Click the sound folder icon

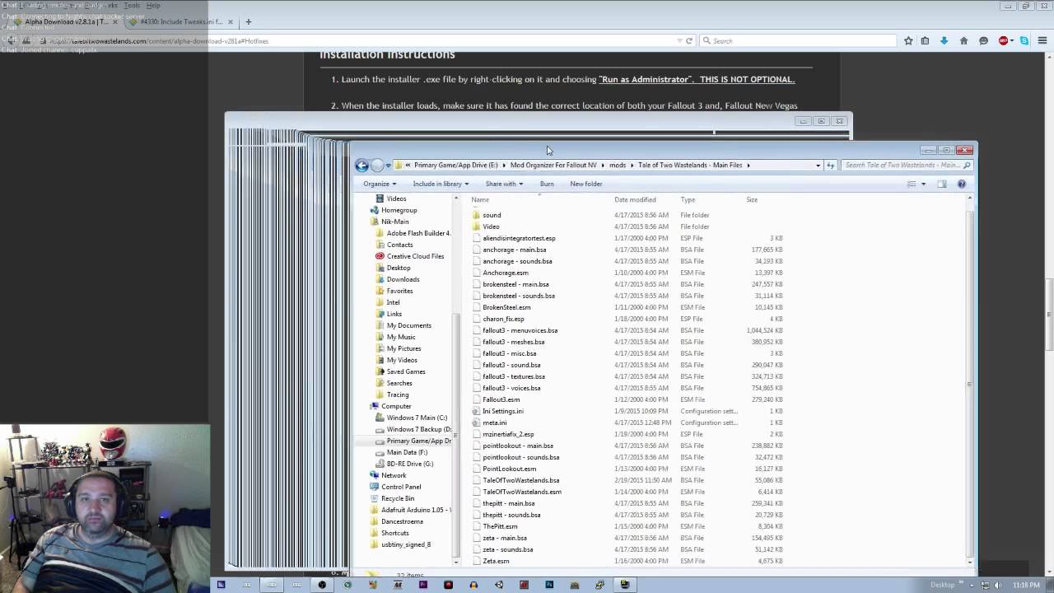tap(476, 215)
